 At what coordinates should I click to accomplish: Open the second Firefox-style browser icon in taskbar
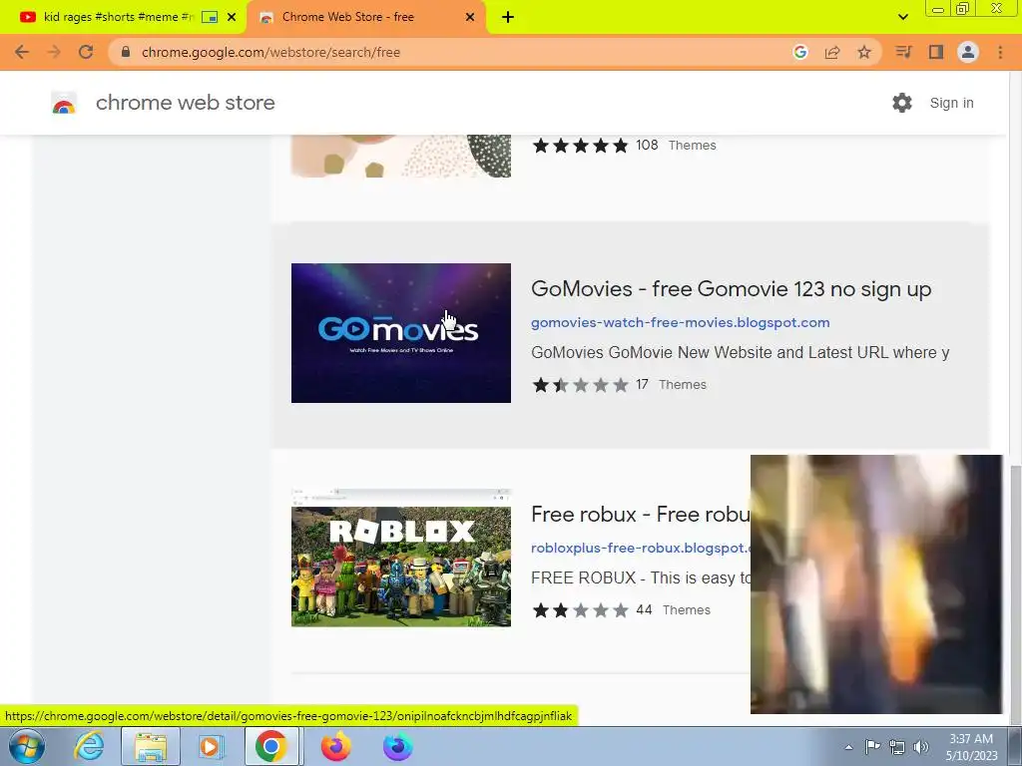tap(397, 746)
